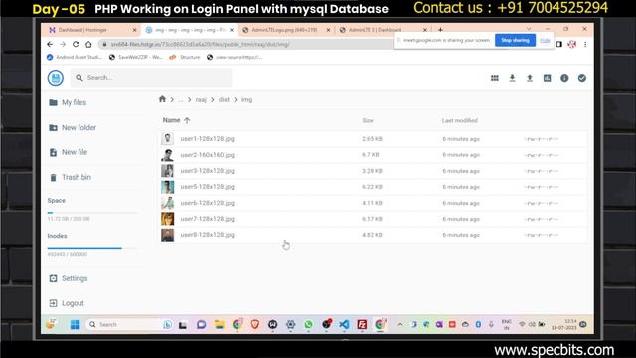This screenshot has height=358, width=636.
Task: Sort files by Size column header
Action: pos(368,121)
